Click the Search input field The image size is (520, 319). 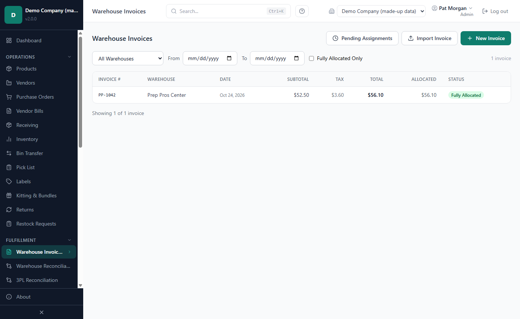click(x=228, y=11)
